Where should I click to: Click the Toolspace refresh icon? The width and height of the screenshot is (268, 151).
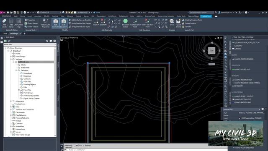pos(9,41)
